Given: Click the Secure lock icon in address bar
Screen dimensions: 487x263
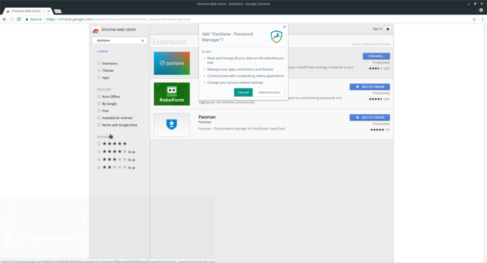Looking at the screenshot, I should coord(27,19).
